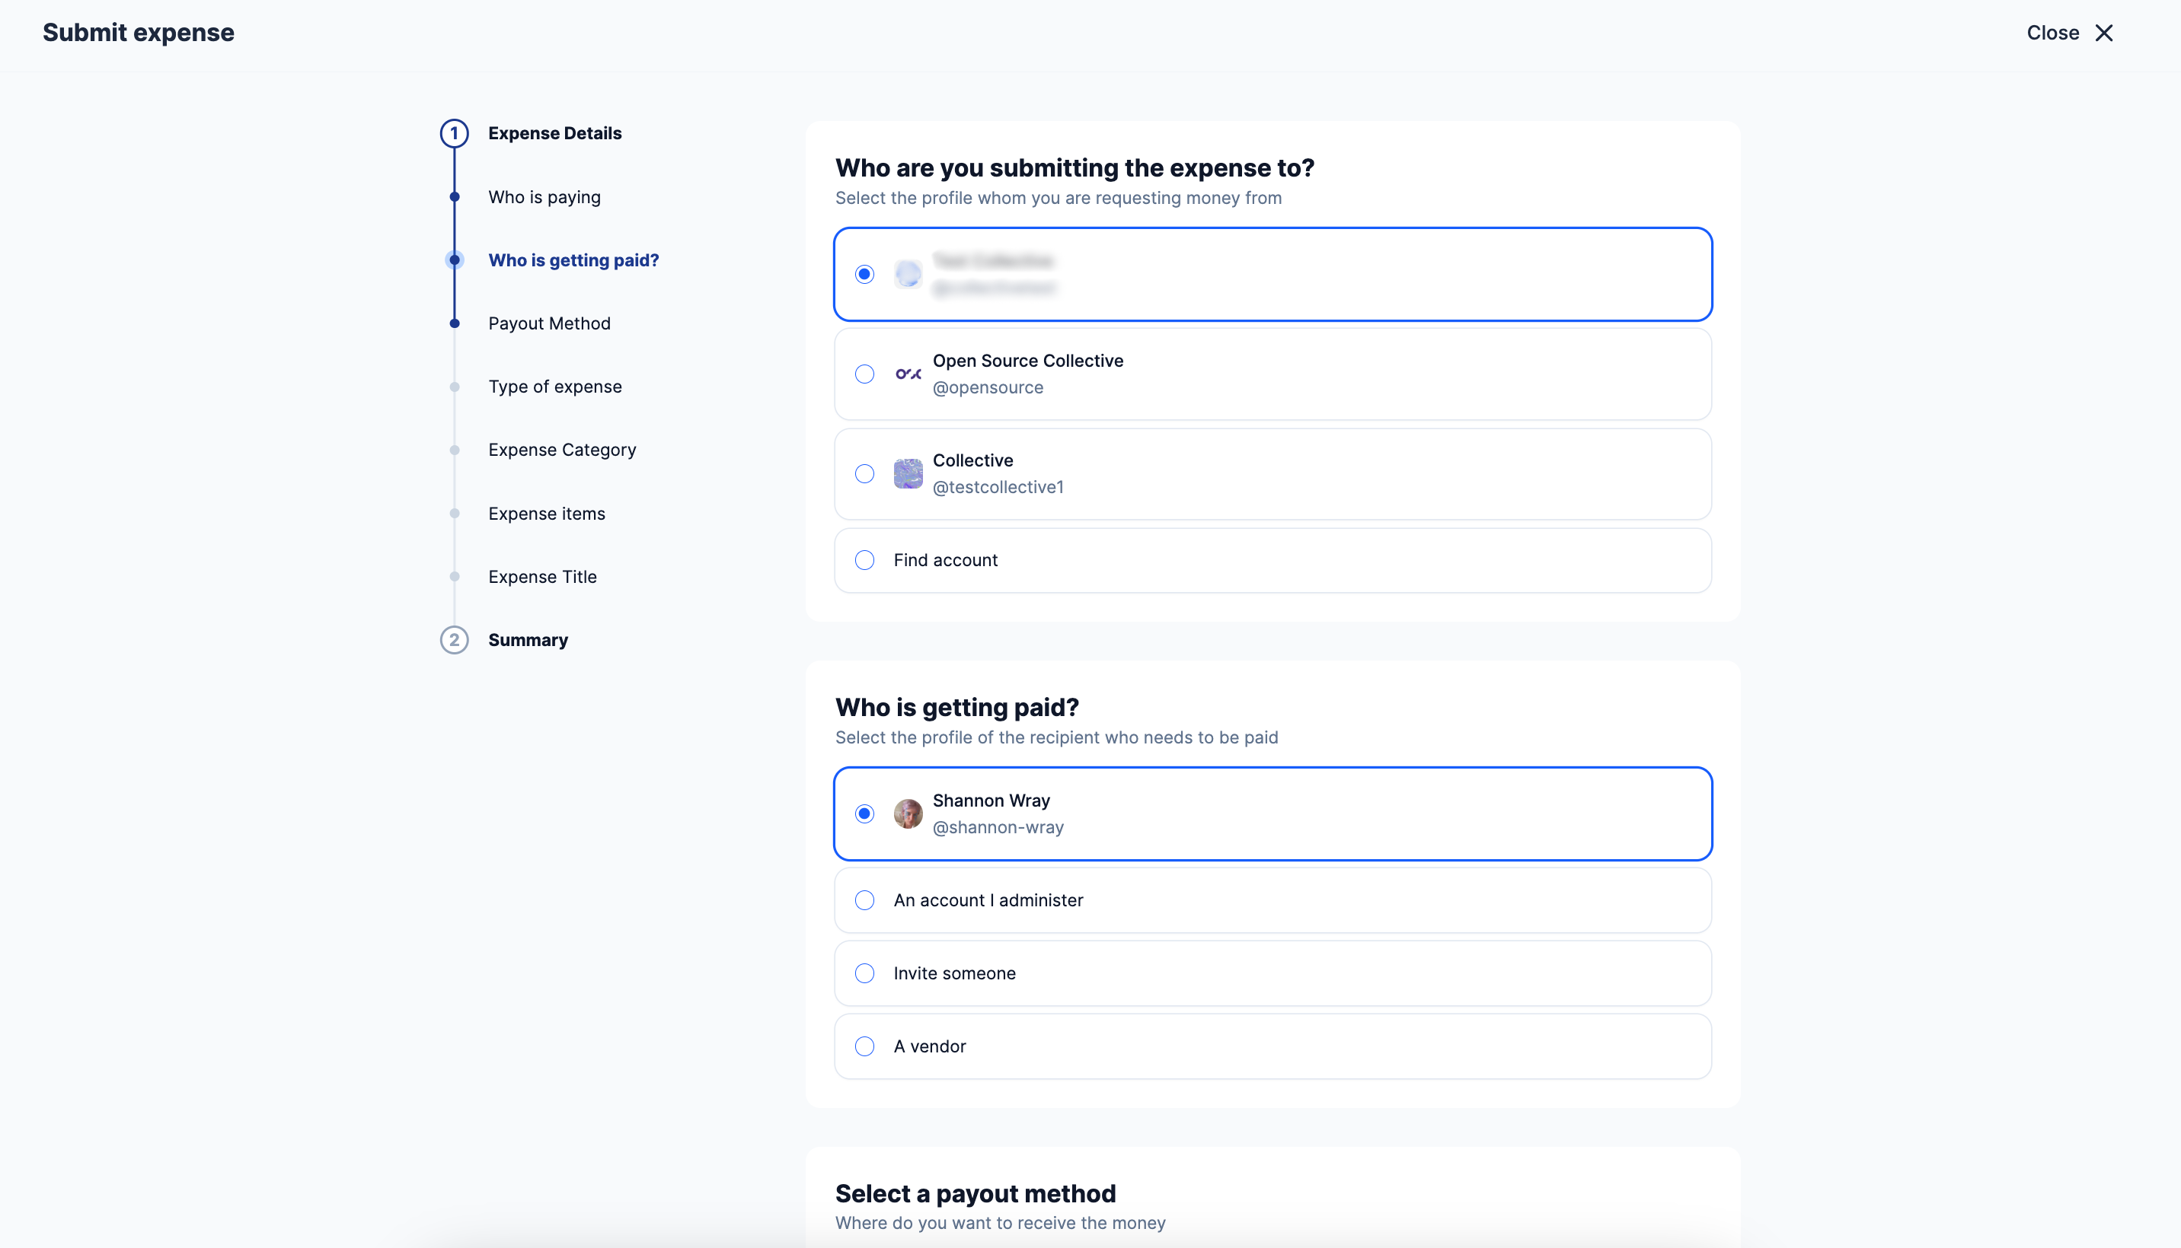
Task: Navigate to the Expense Category step
Action: [x=562, y=450]
